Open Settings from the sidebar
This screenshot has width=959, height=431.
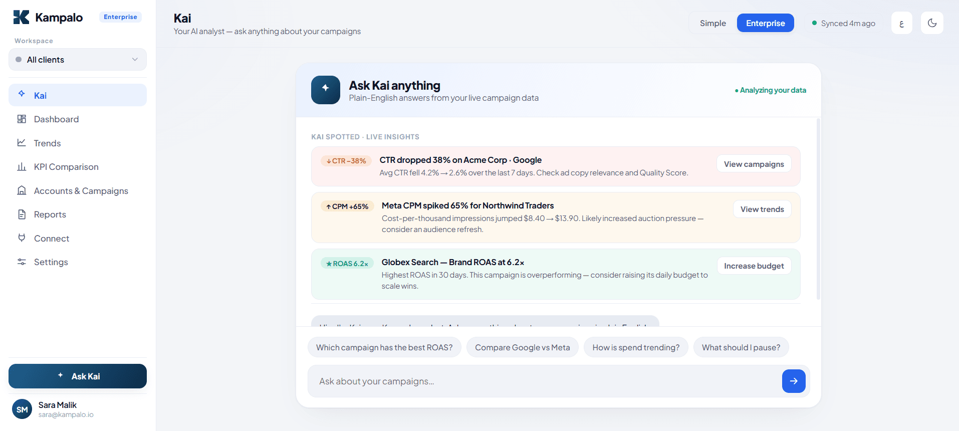pyautogui.click(x=78, y=262)
